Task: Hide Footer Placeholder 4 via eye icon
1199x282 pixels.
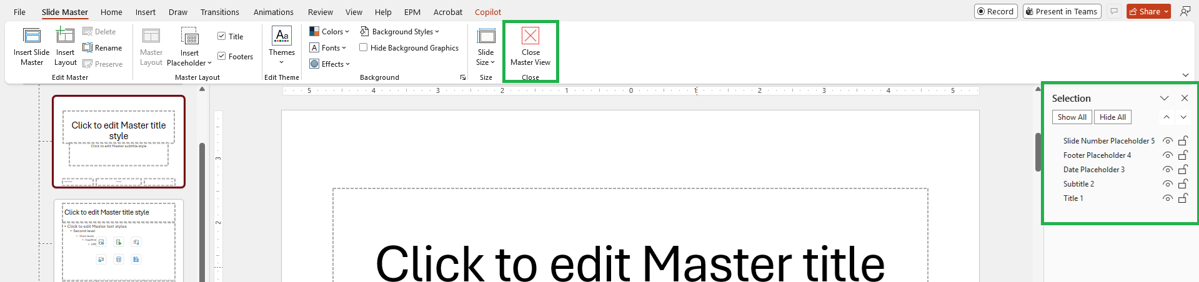Action: point(1167,155)
